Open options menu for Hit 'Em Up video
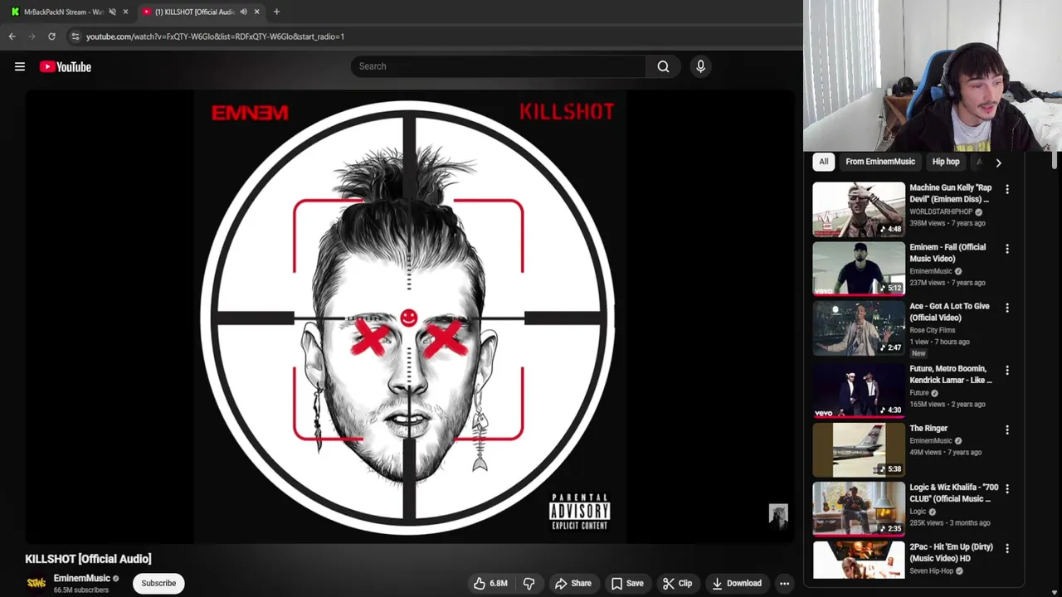This screenshot has width=1062, height=597. tap(1007, 548)
